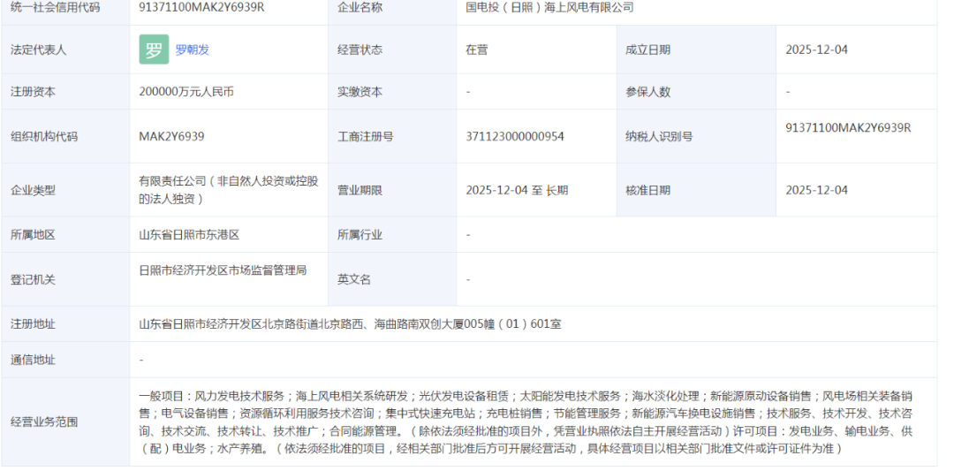Select the registered address text
This screenshot has height=471, width=954.
(350, 324)
